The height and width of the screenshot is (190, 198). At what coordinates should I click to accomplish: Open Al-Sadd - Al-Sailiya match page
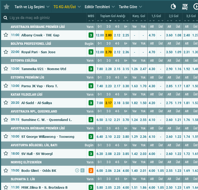37,103
